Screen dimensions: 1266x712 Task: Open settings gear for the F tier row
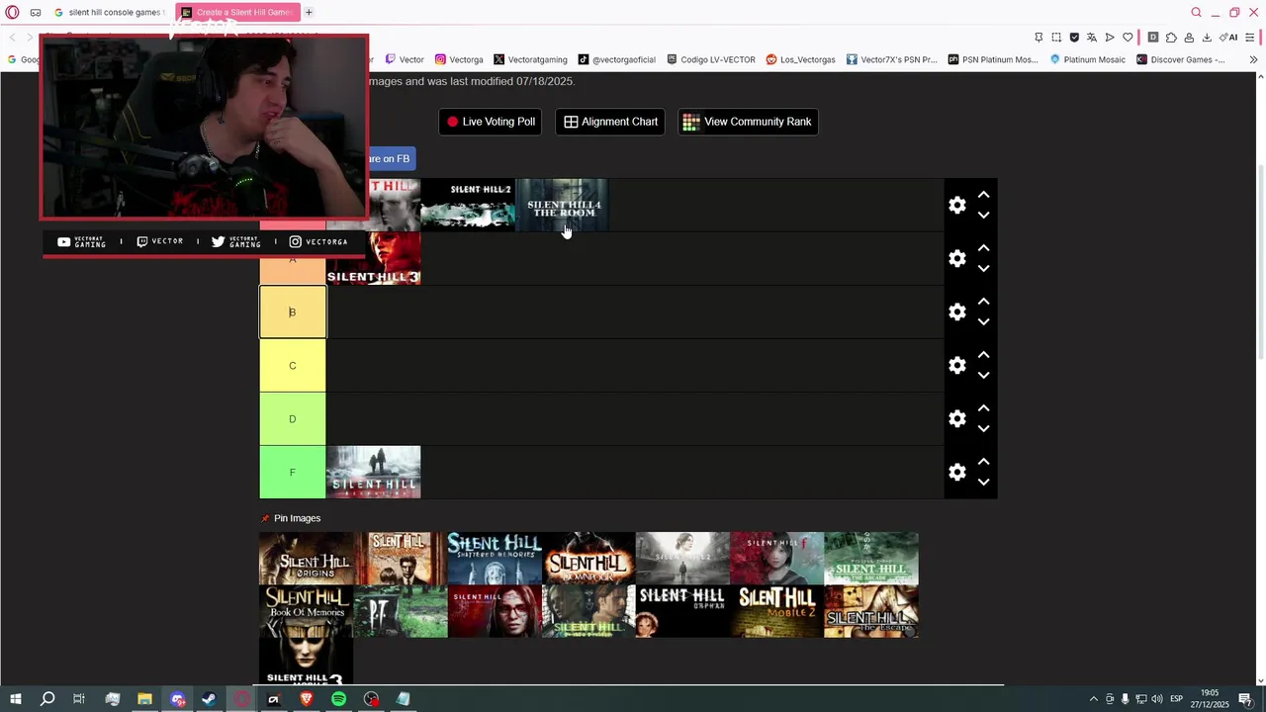[x=956, y=473]
